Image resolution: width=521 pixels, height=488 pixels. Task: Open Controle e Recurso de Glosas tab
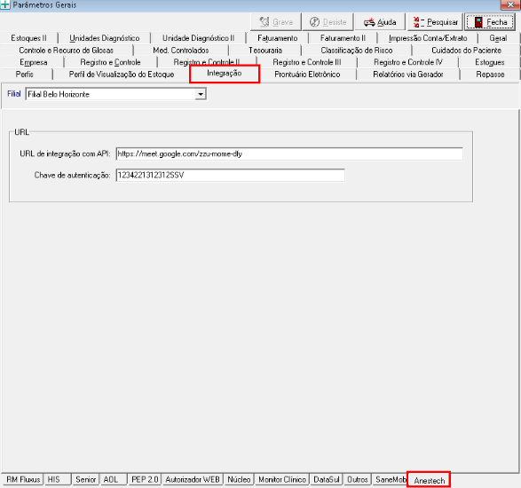(67, 51)
